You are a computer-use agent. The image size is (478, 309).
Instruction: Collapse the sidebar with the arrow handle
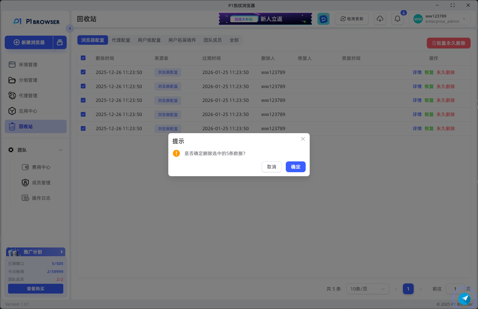[x=70, y=29]
